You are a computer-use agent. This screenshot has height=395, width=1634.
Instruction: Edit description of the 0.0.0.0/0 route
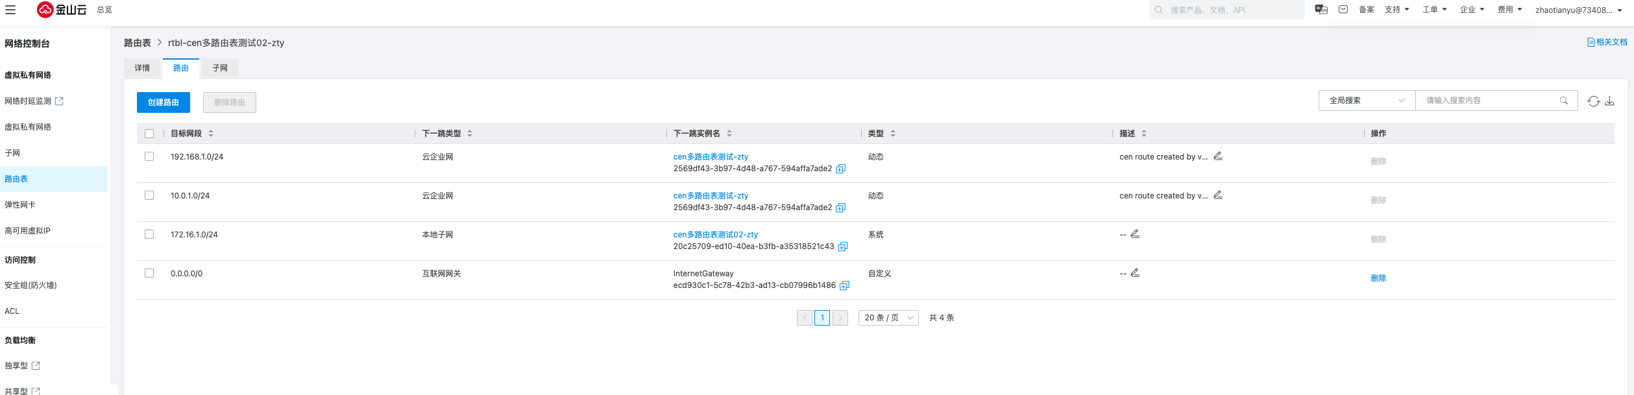pyautogui.click(x=1135, y=273)
